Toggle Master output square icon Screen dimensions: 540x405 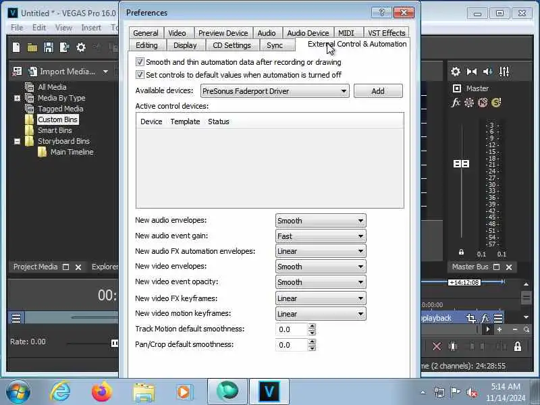pos(457,88)
